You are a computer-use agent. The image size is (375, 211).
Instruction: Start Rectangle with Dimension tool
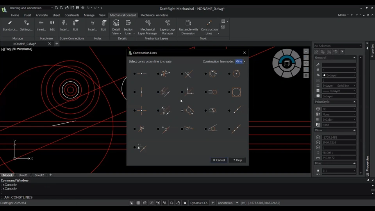point(188,27)
